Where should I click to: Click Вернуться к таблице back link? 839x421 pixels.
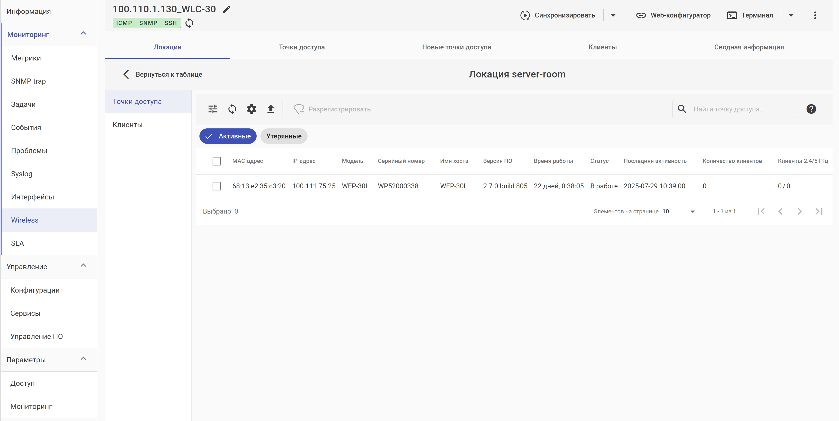pyautogui.click(x=163, y=75)
